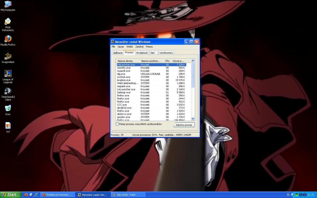
Task: Expand hidden tray icons with the arrow
Action: [292, 195]
